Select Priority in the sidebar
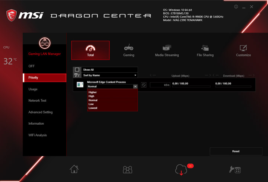268x182 pixels. click(x=44, y=78)
